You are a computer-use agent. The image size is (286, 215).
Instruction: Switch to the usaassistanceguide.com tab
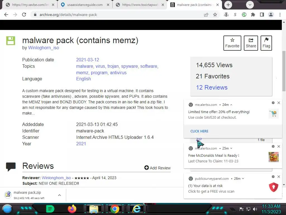click(85, 5)
